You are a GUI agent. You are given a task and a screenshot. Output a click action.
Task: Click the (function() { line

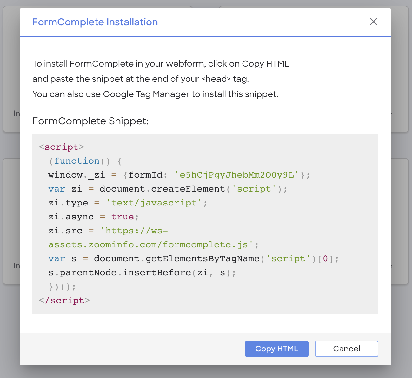(85, 161)
